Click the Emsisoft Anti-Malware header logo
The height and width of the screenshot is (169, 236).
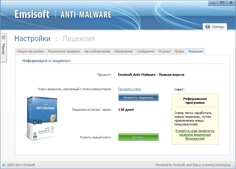pos(63,14)
